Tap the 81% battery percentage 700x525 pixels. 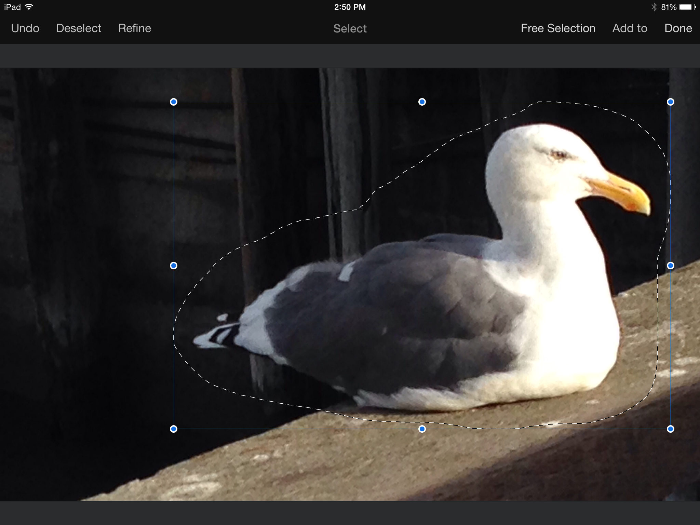click(x=669, y=7)
